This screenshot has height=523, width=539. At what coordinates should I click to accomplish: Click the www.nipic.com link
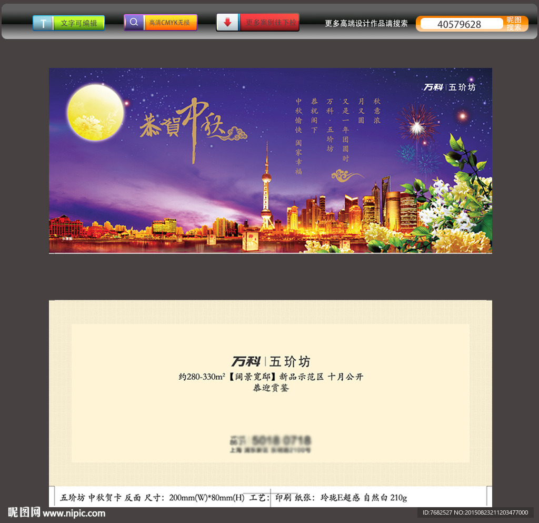coord(74,514)
